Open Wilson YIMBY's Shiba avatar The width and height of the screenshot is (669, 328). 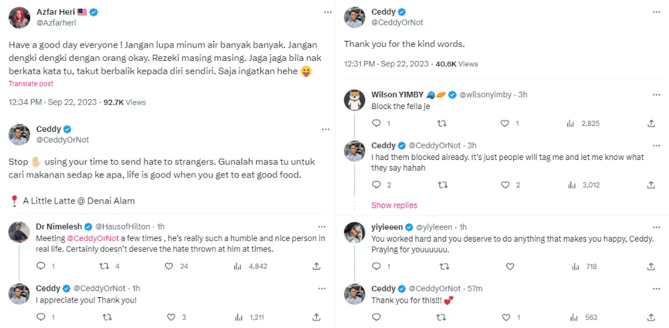[x=354, y=100]
